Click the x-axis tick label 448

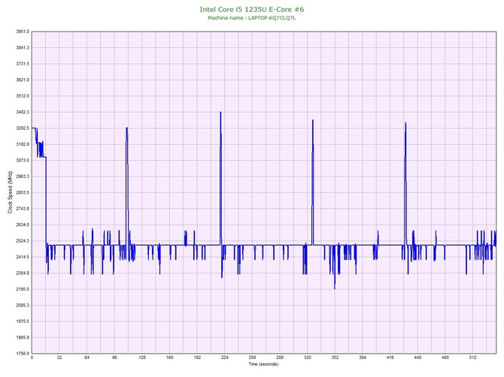pos(417,357)
